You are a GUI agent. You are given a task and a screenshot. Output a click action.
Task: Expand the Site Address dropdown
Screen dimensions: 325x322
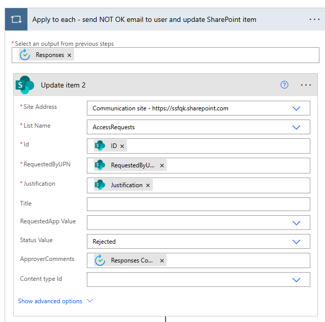click(296, 108)
